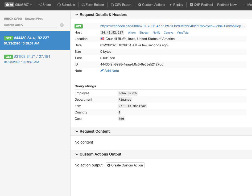
Task: Select the XHR Redirect icon
Action: point(191,5)
